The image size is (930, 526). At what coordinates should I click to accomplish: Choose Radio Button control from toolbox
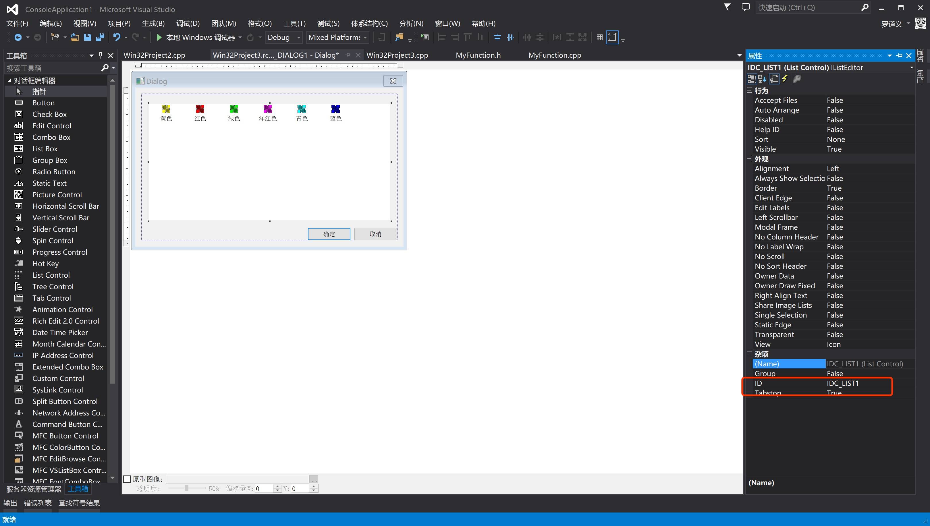point(54,172)
